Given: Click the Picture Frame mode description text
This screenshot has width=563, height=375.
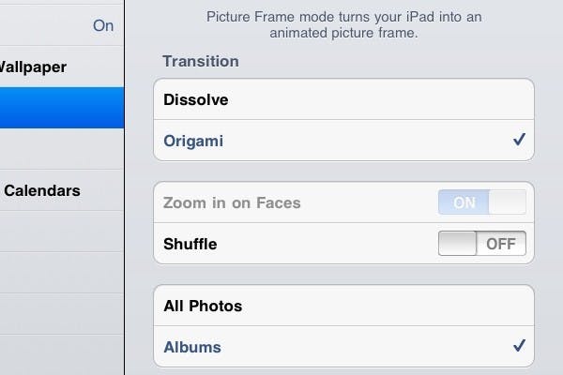Looking at the screenshot, I should [x=342, y=24].
